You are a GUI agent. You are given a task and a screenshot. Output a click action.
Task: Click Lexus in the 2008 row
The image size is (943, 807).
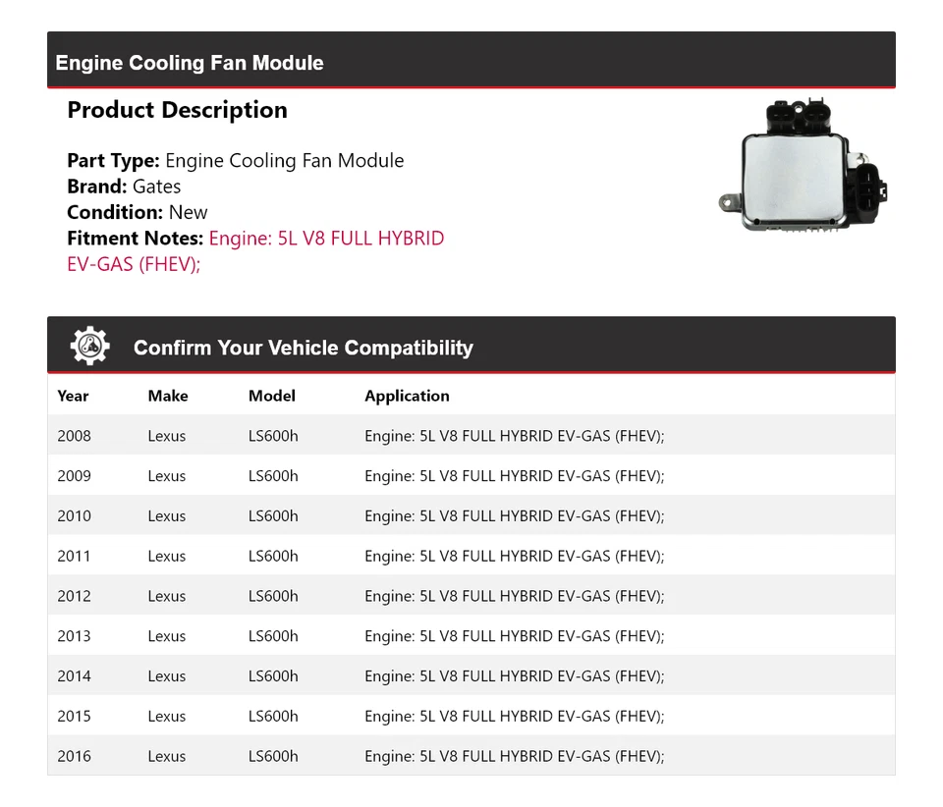click(167, 436)
